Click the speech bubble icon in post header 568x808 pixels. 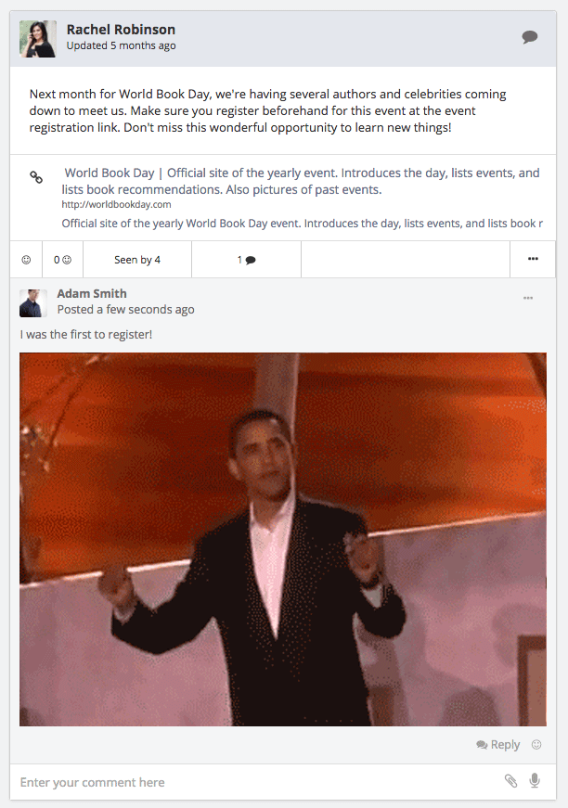click(529, 37)
